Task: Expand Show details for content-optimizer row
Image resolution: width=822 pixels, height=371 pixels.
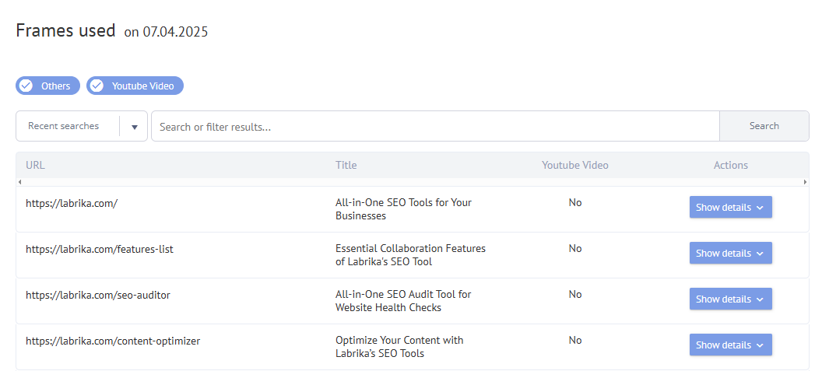Action: click(x=730, y=345)
